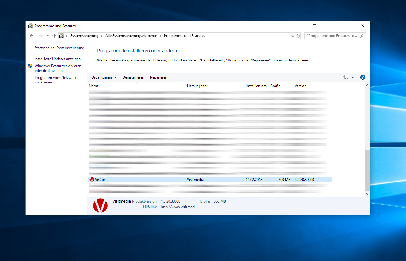Click the refresh icon beside address bar

[298, 36]
